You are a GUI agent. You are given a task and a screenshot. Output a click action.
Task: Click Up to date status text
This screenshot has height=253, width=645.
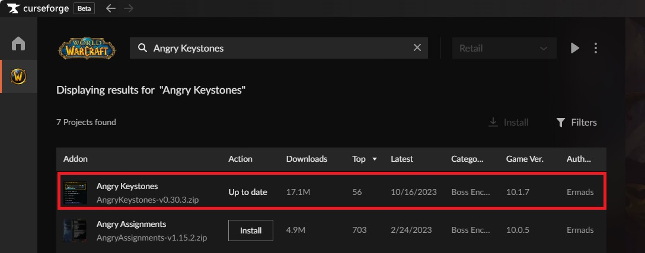tap(248, 192)
